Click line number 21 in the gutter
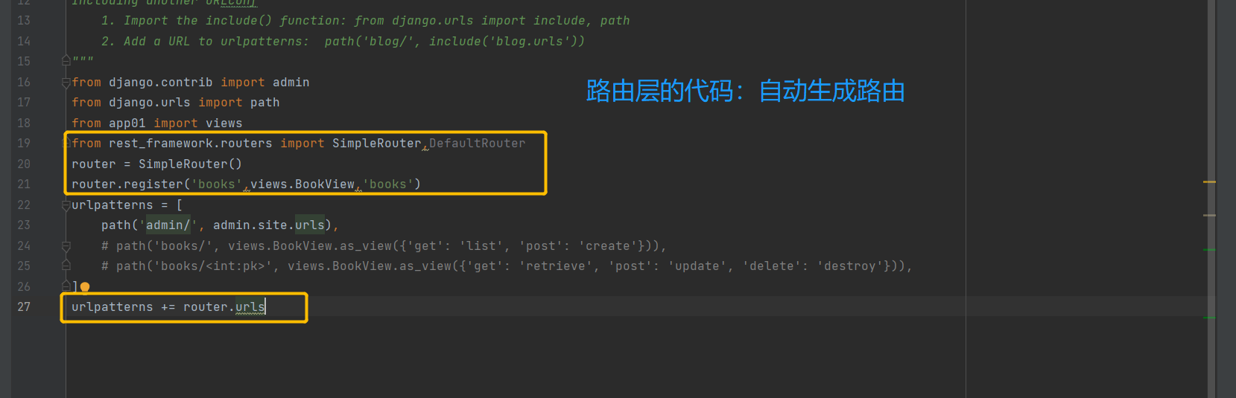 (x=24, y=184)
